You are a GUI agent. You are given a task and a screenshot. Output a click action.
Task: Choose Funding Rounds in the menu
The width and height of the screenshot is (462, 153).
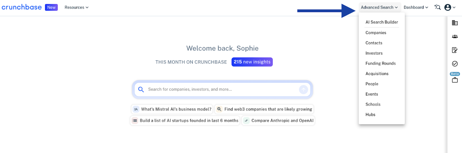pos(381,64)
